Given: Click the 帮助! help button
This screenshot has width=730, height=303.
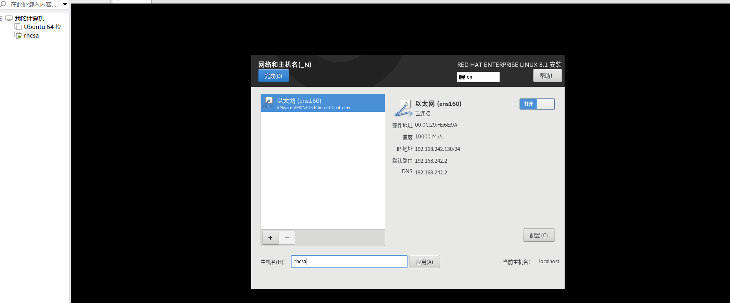Looking at the screenshot, I should 547,76.
